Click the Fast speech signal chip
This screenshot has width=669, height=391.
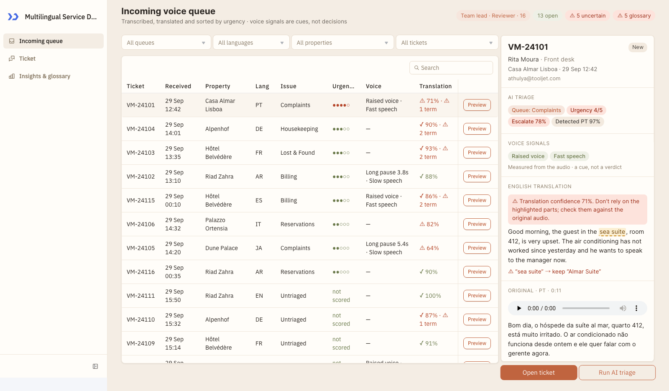click(569, 156)
